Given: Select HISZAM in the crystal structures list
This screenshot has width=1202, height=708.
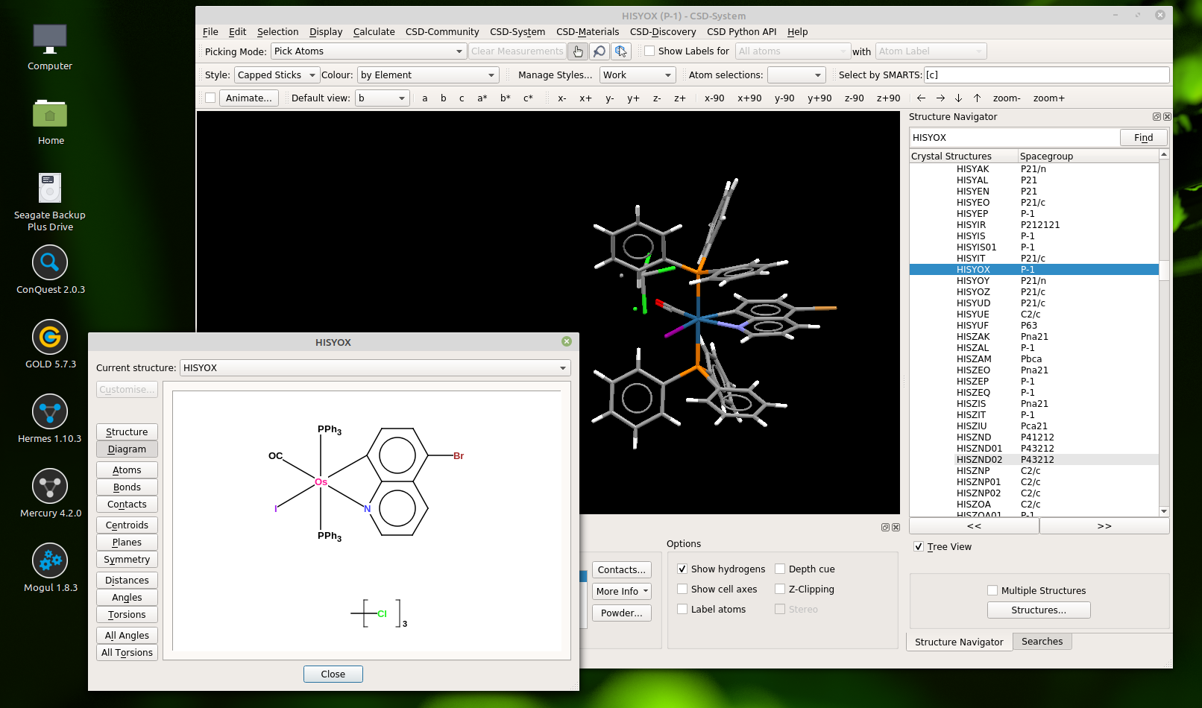Looking at the screenshot, I should tap(974, 359).
